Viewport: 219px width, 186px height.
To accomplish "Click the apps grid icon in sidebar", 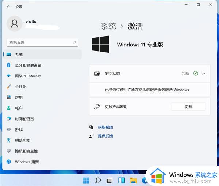I will click(x=9, y=97).
